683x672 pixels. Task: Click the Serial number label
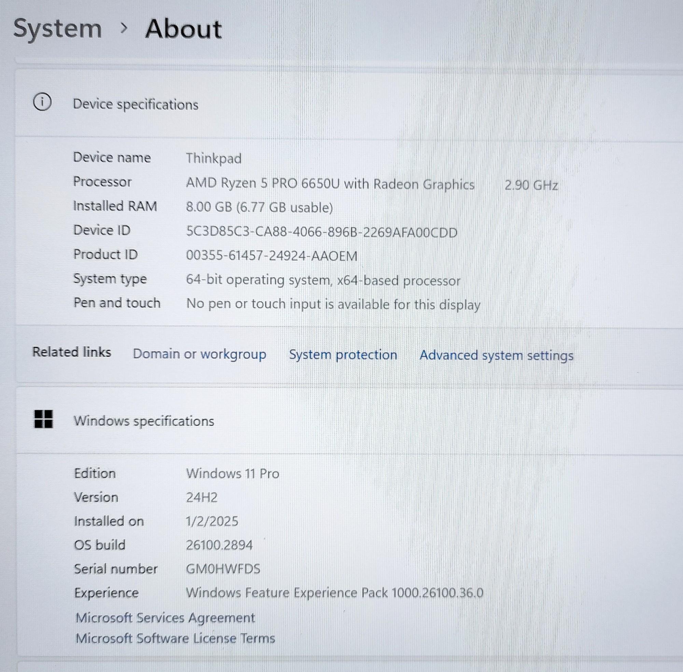click(116, 569)
